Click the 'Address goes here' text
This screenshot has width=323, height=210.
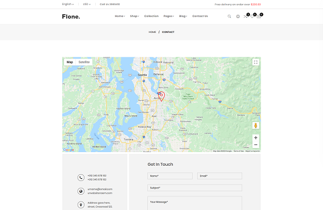coord(99,203)
